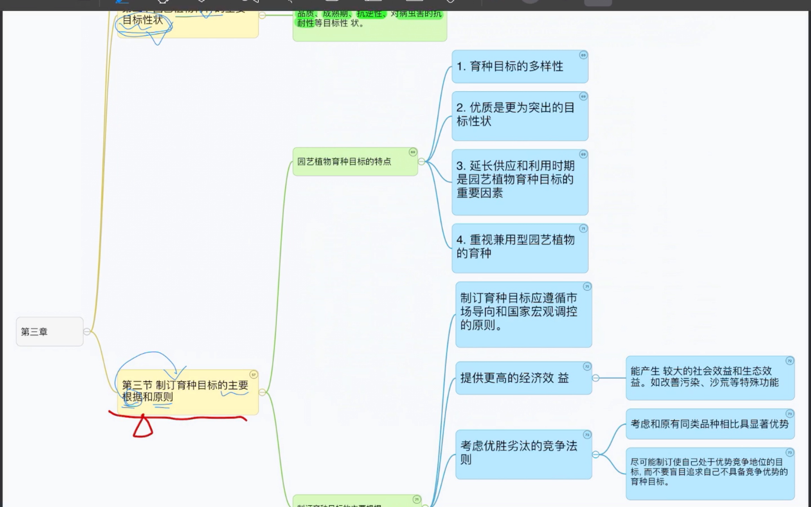Select the '考虑和原有同类品种相比具显著优势' node
The image size is (811, 507).
pos(710,424)
